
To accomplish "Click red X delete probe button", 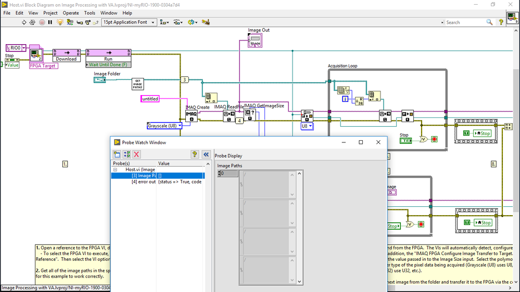I will [136, 154].
